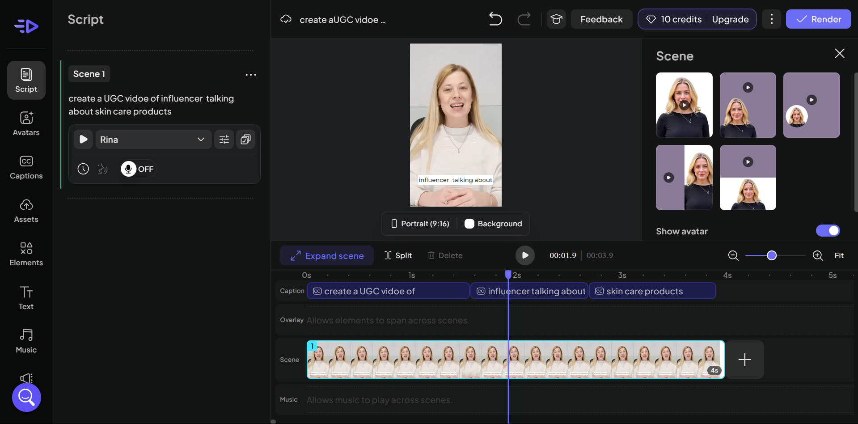Image resolution: width=858 pixels, height=424 pixels.
Task: Open the Assets panel in the sidebar
Action: pyautogui.click(x=25, y=211)
